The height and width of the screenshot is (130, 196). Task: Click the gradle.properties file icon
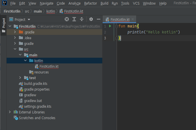point(21,89)
